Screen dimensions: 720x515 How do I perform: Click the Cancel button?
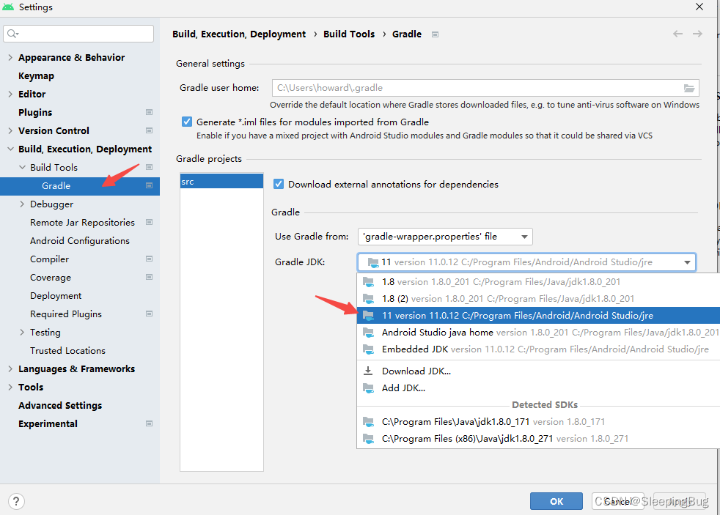tap(618, 501)
